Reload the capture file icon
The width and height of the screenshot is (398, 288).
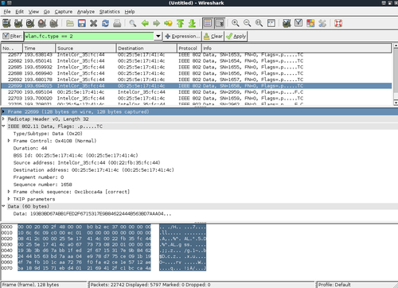[x=105, y=23]
